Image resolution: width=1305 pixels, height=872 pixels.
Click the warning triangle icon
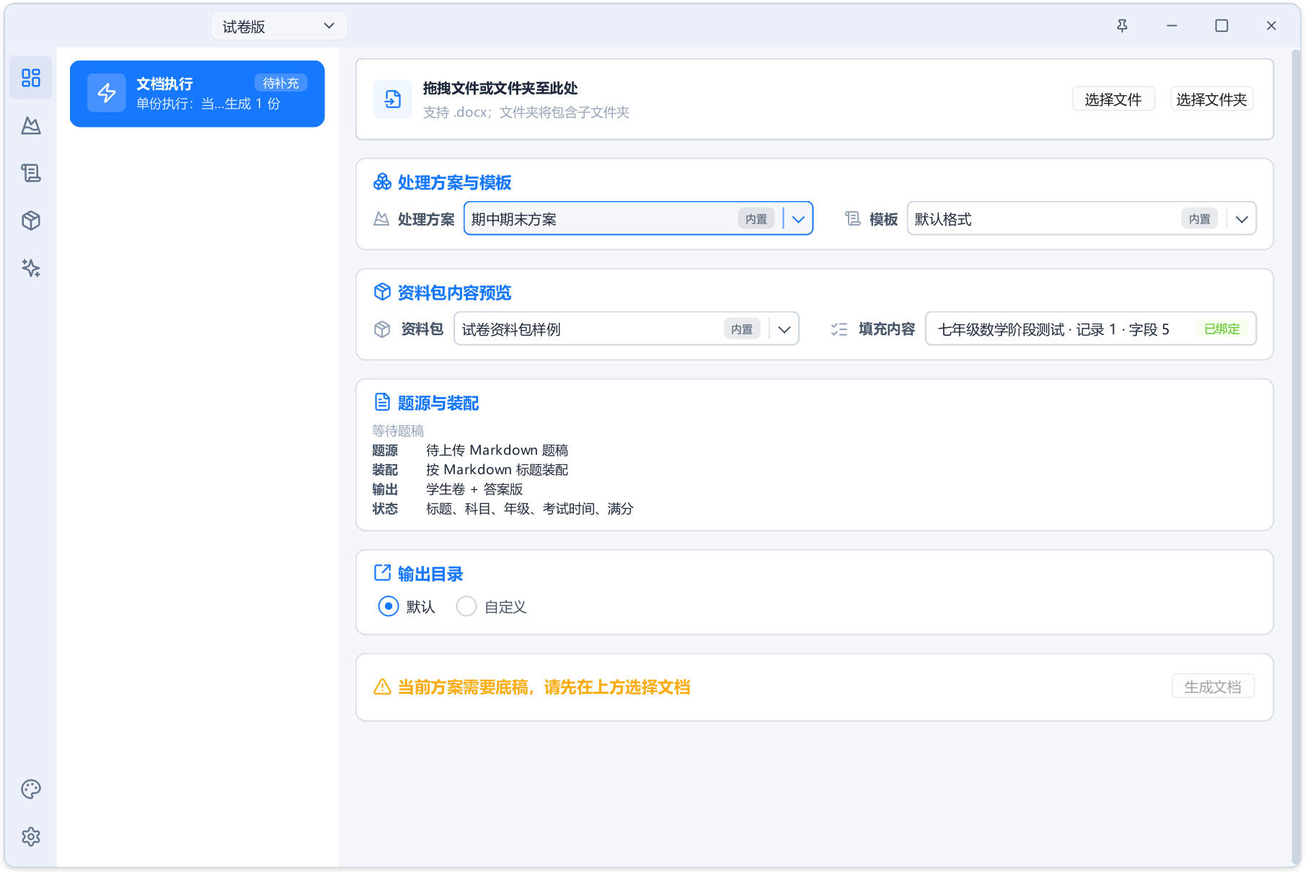(382, 687)
